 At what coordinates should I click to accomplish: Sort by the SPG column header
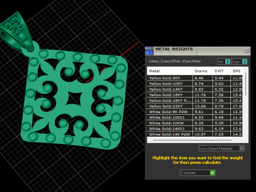point(237,71)
